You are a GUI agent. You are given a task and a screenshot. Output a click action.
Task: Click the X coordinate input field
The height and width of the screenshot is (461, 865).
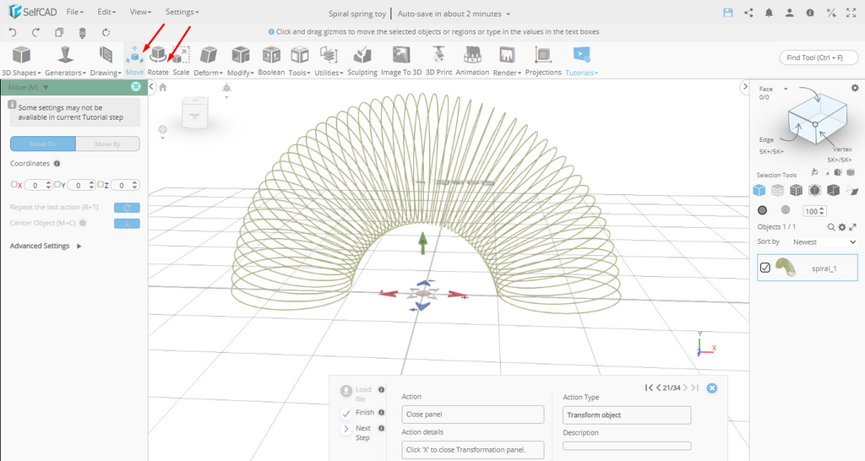click(x=37, y=185)
